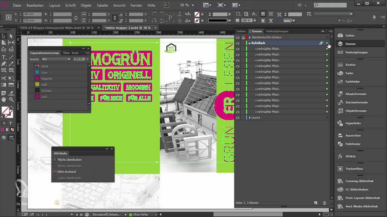Click the Y position field
387x217 pixels.
(x=32, y=20)
